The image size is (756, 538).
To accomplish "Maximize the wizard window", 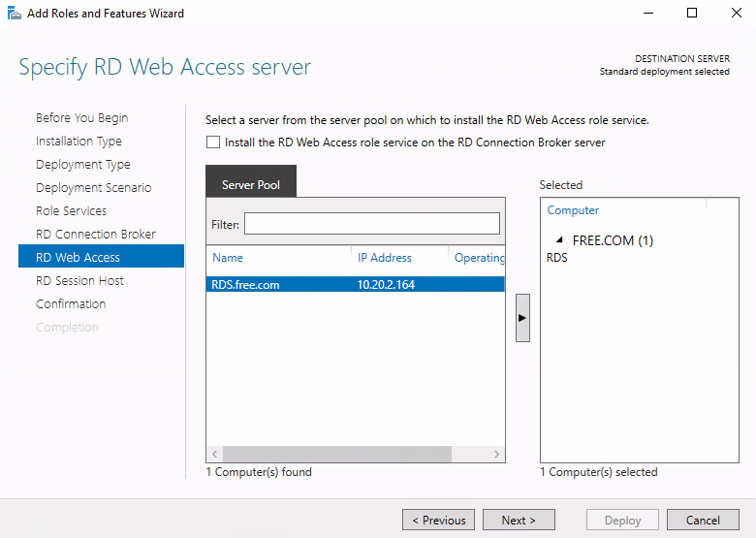I will (692, 13).
